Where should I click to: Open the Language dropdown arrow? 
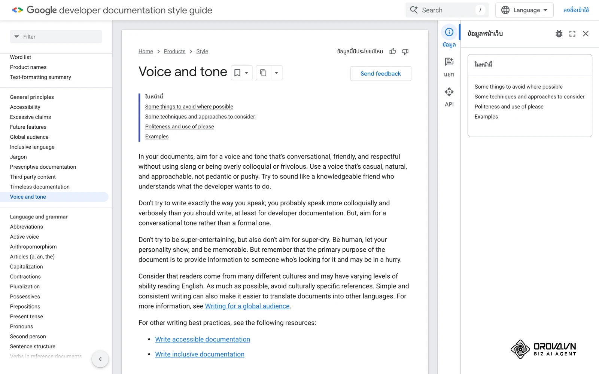545,10
